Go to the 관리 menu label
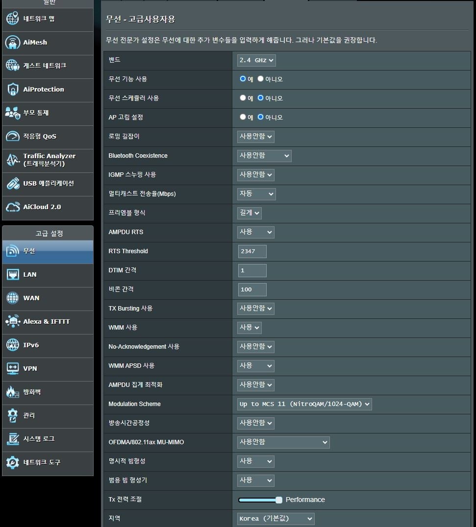 click(x=29, y=415)
